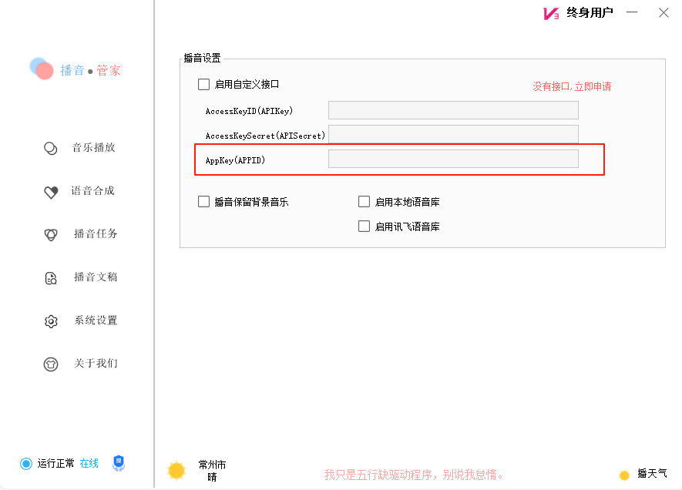Image resolution: width=682 pixels, height=490 pixels.
Task: Open 关于我们 page
Action: click(96, 363)
